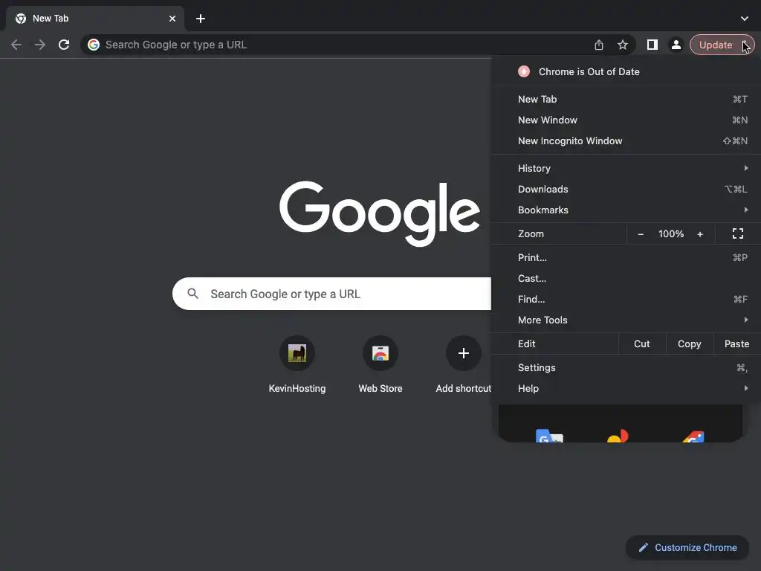761x571 pixels.
Task: Decrease zoom with the minus button
Action: (641, 234)
